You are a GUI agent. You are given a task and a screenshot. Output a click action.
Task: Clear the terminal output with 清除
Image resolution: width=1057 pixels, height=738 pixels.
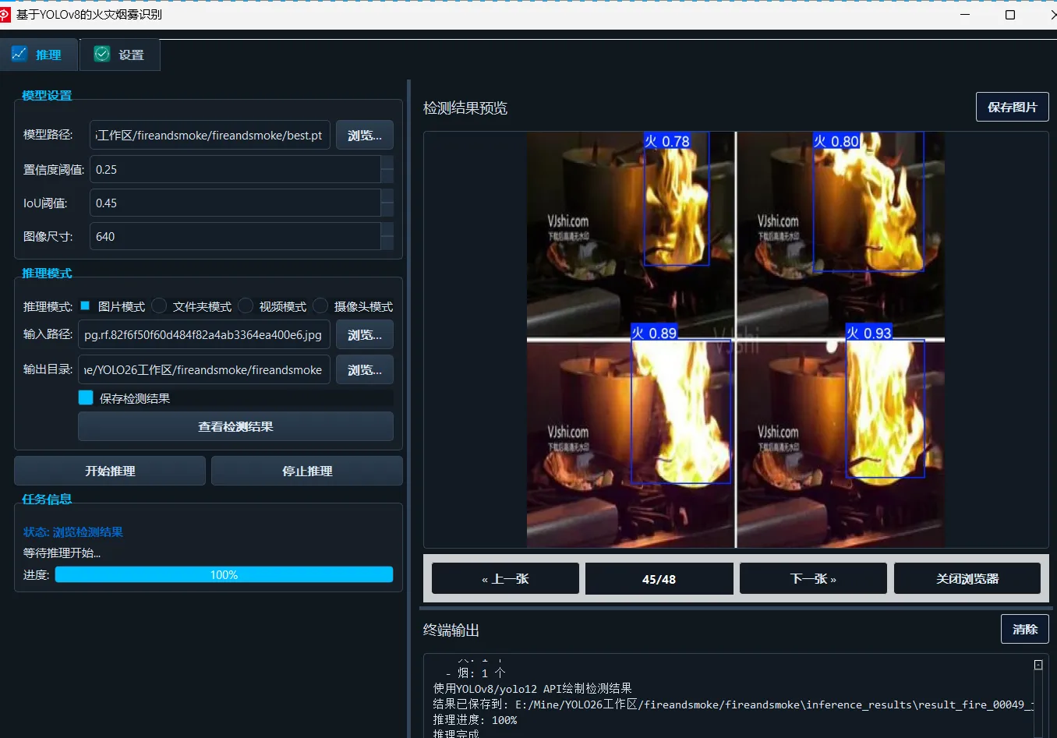coord(1025,629)
